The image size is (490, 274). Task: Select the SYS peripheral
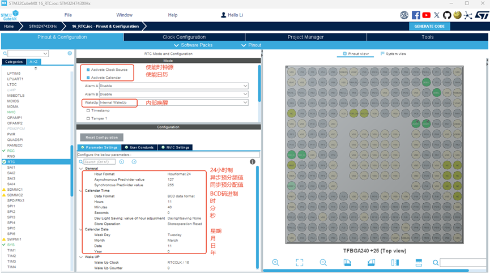coord(11,245)
